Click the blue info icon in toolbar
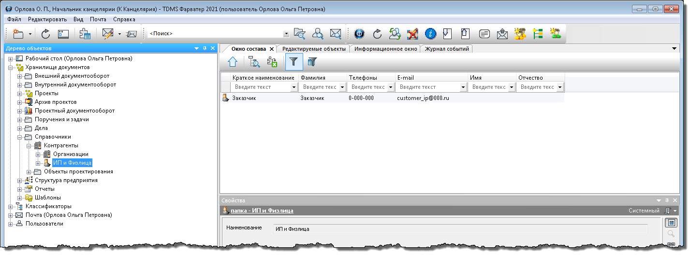Viewport: 691px width, 255px height. point(430,34)
